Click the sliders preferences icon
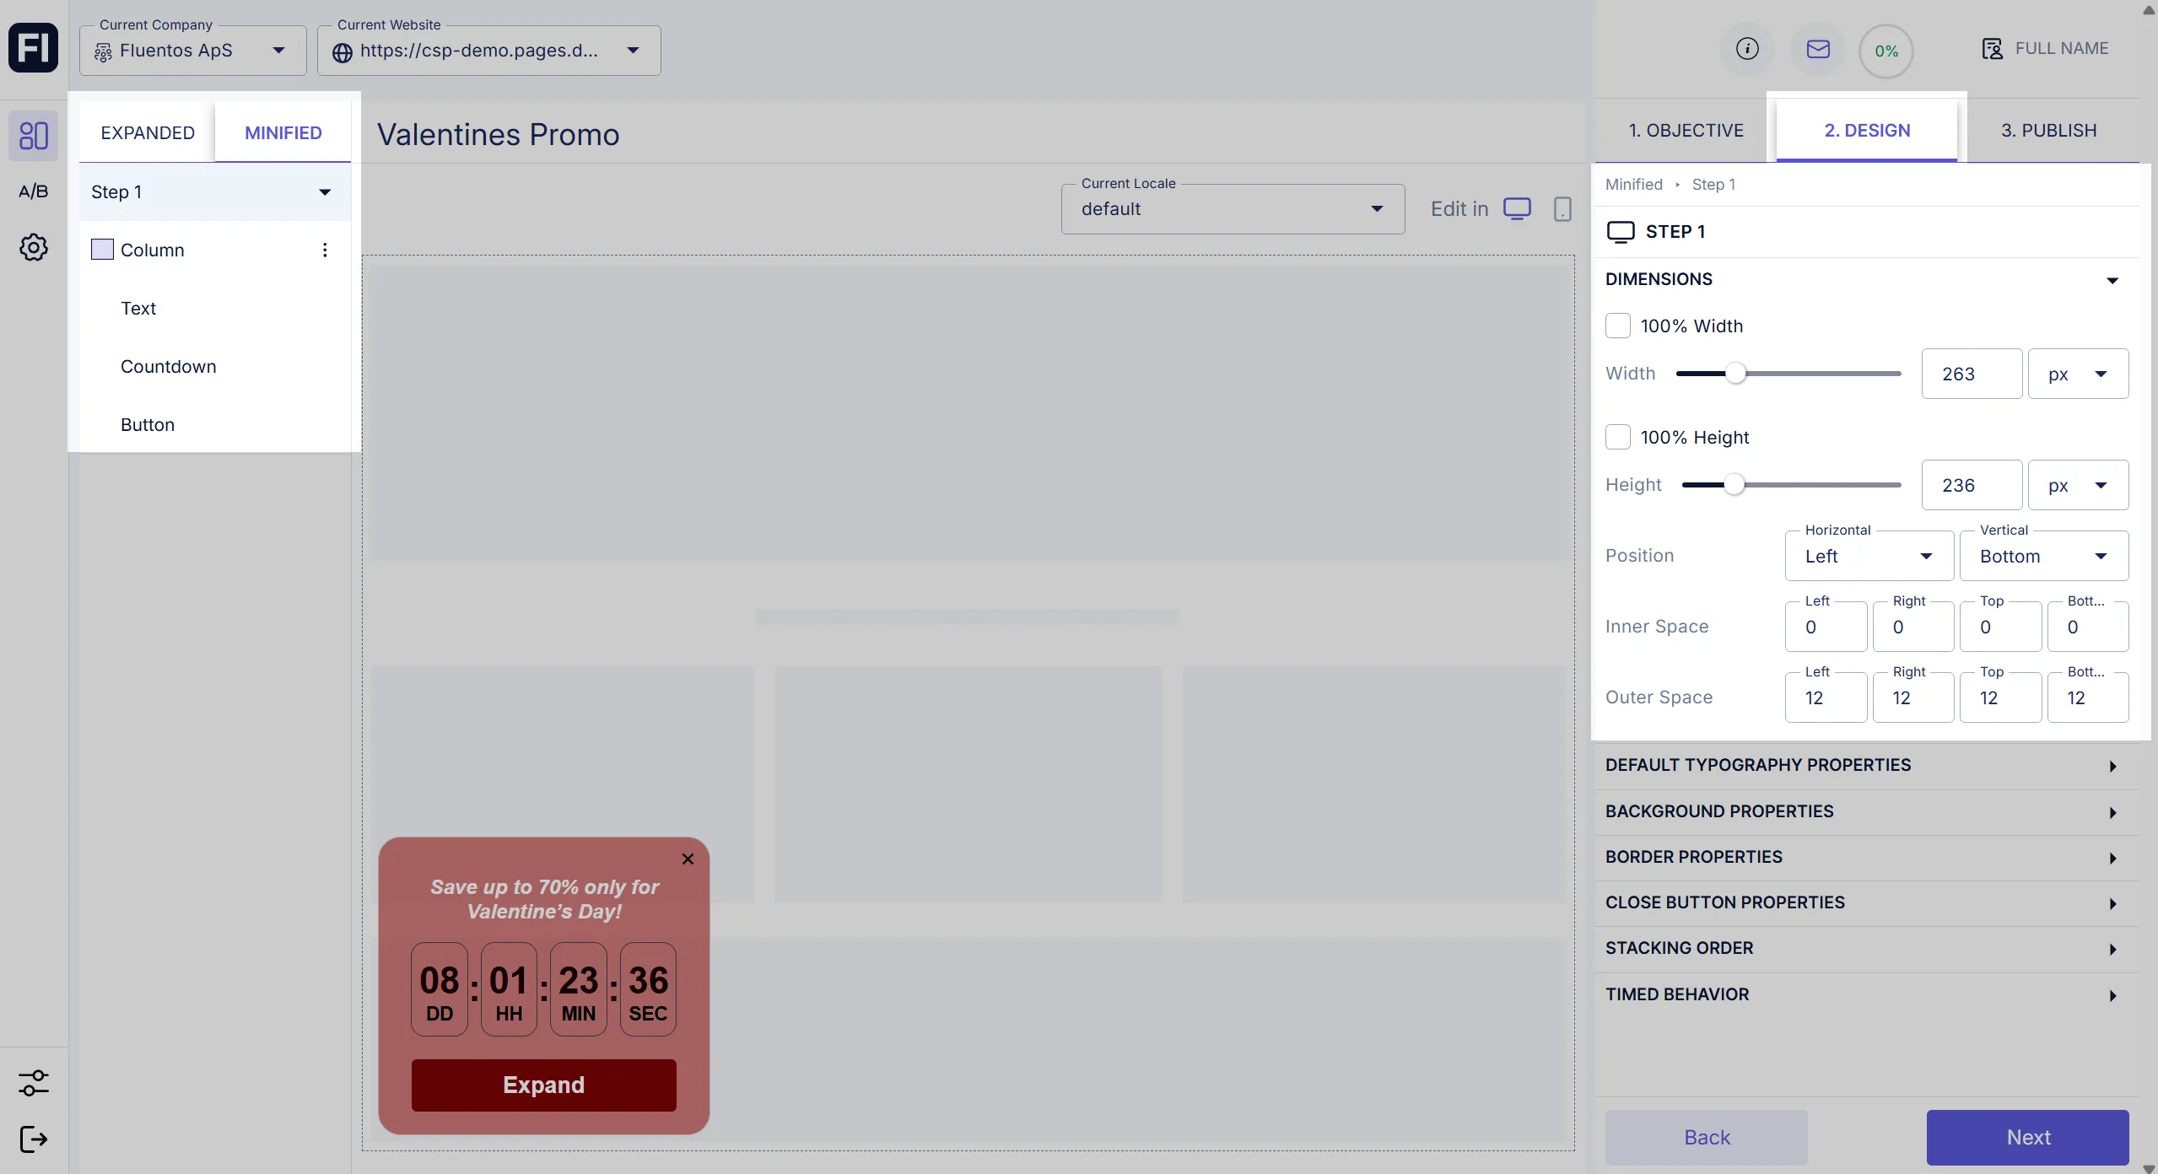This screenshot has height=1174, width=2158. [x=34, y=1082]
